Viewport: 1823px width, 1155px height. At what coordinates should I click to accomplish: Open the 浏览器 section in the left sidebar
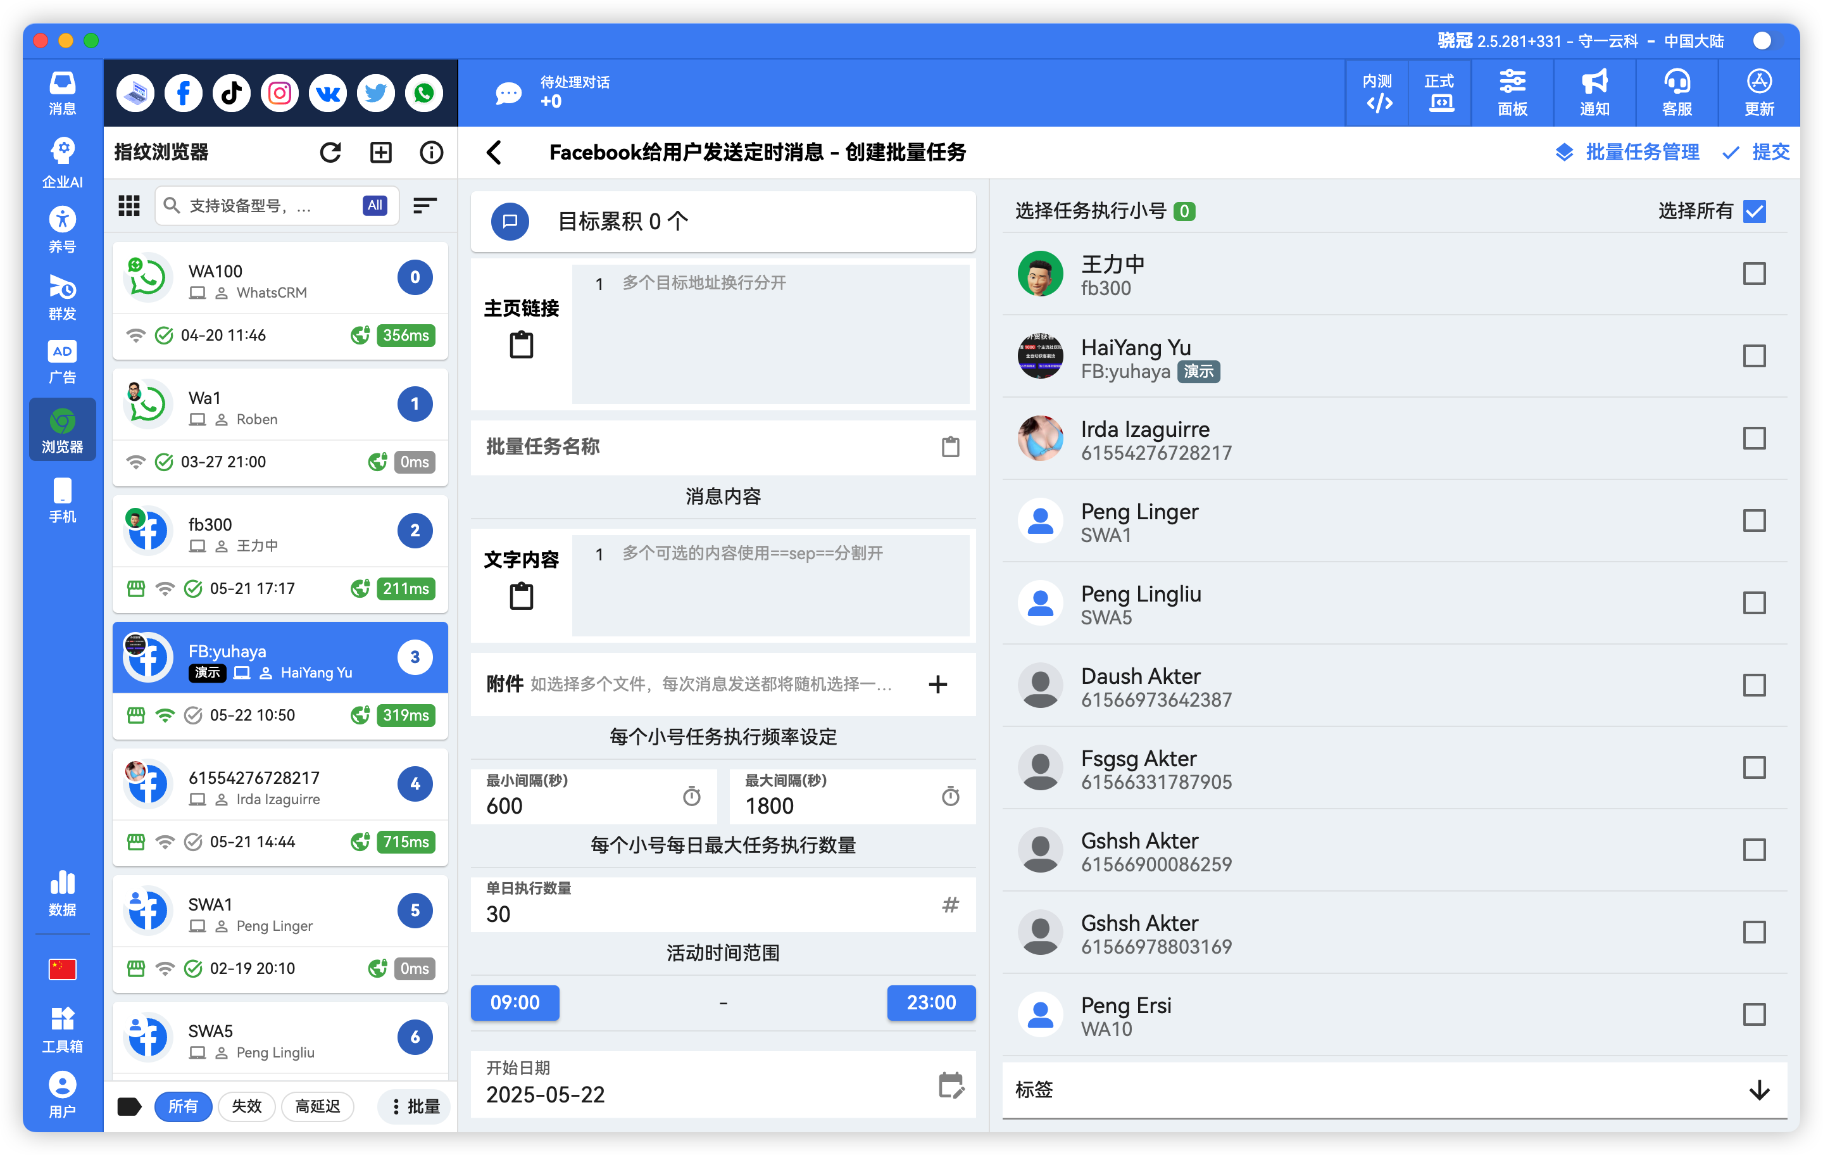62,429
